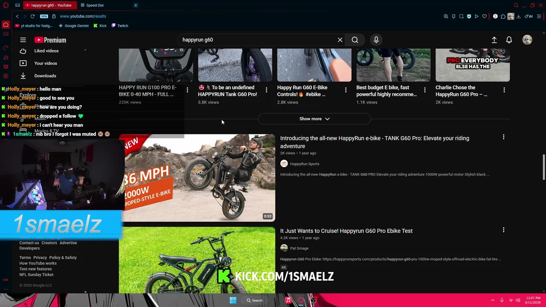Go to the YouTube Premium home logo

[50, 40]
